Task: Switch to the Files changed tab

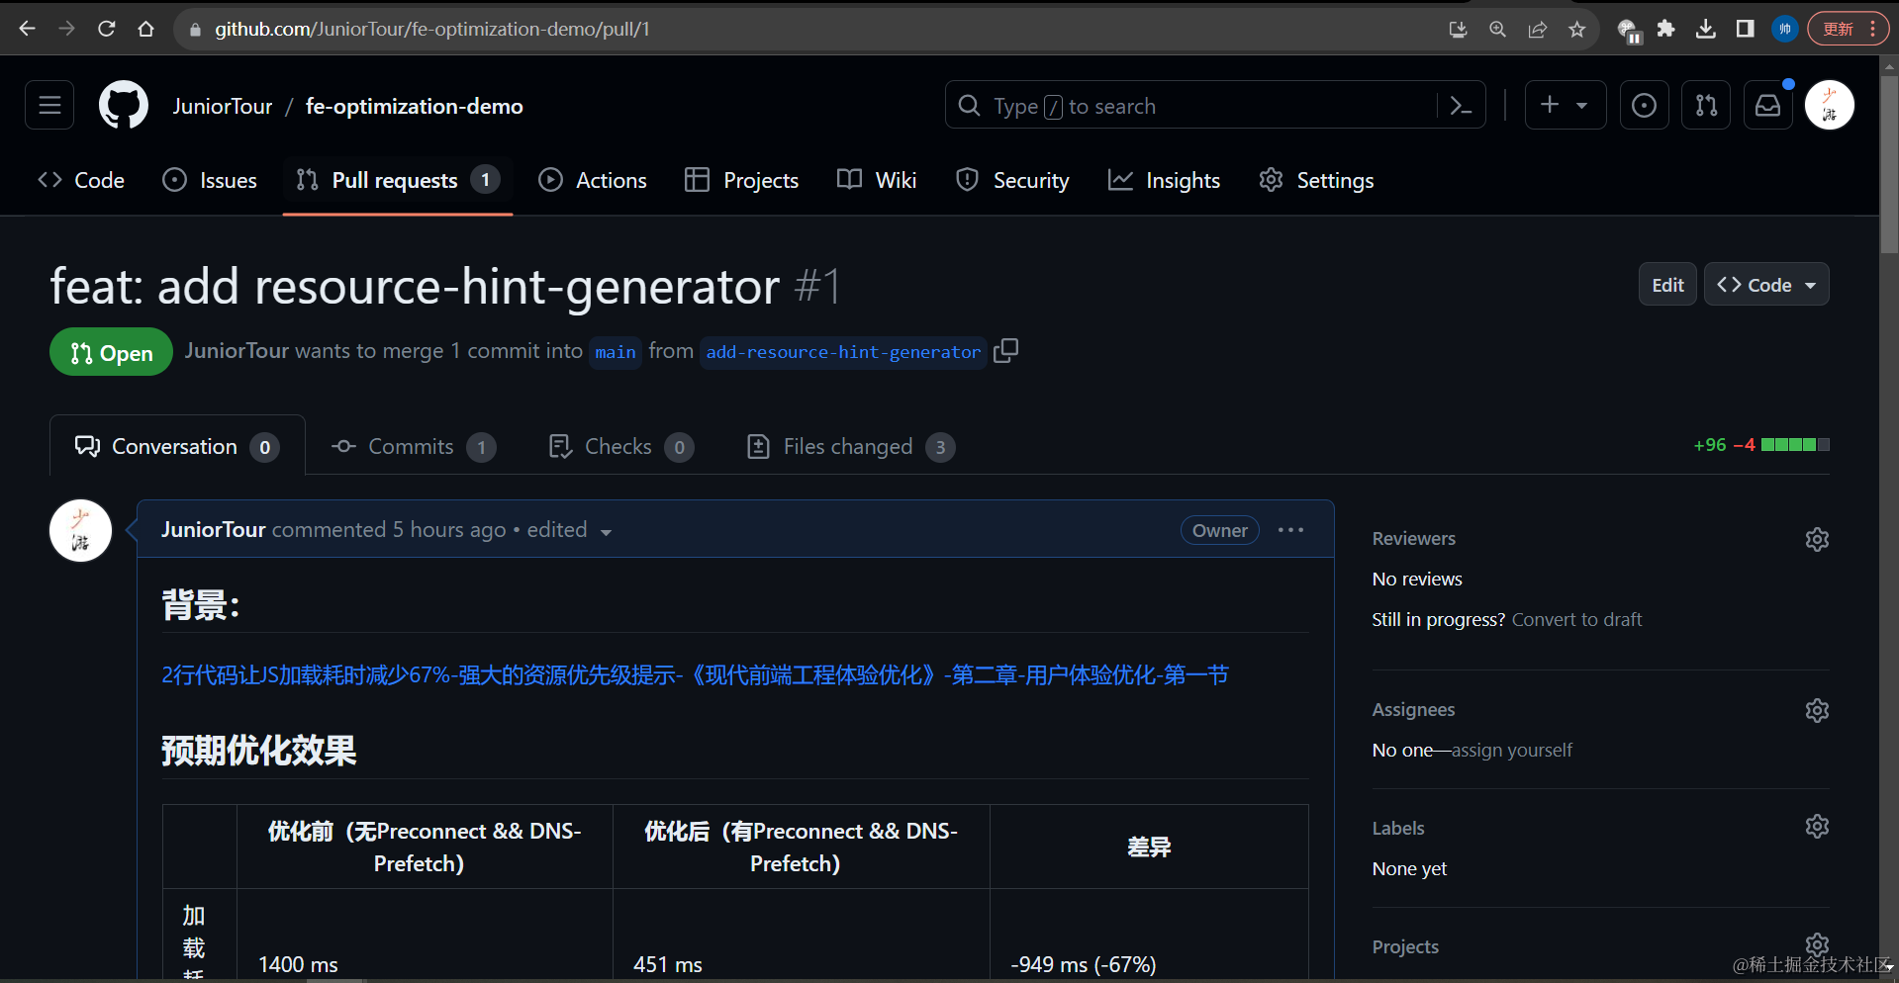Action: (x=849, y=447)
